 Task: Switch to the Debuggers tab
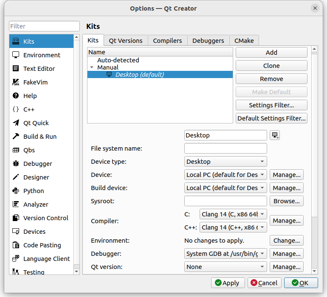point(208,40)
